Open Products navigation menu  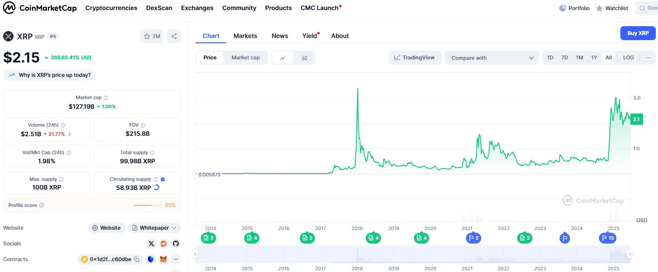278,8
